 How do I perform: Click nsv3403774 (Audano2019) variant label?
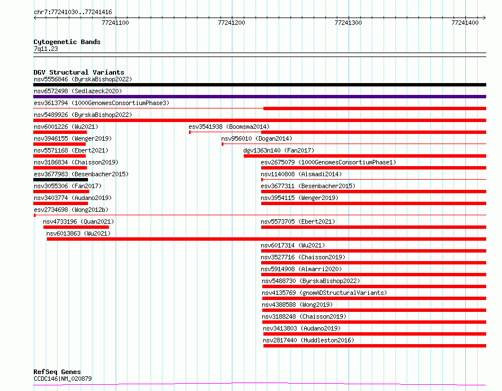point(73,198)
